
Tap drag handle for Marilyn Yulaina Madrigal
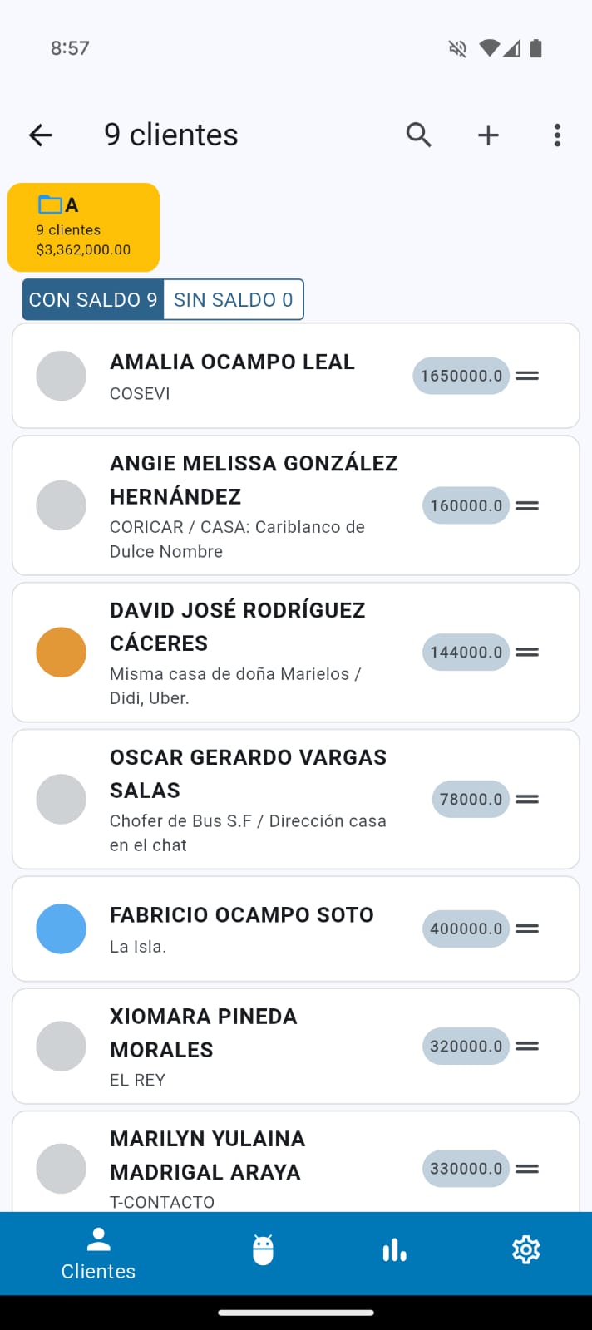coord(527,1169)
